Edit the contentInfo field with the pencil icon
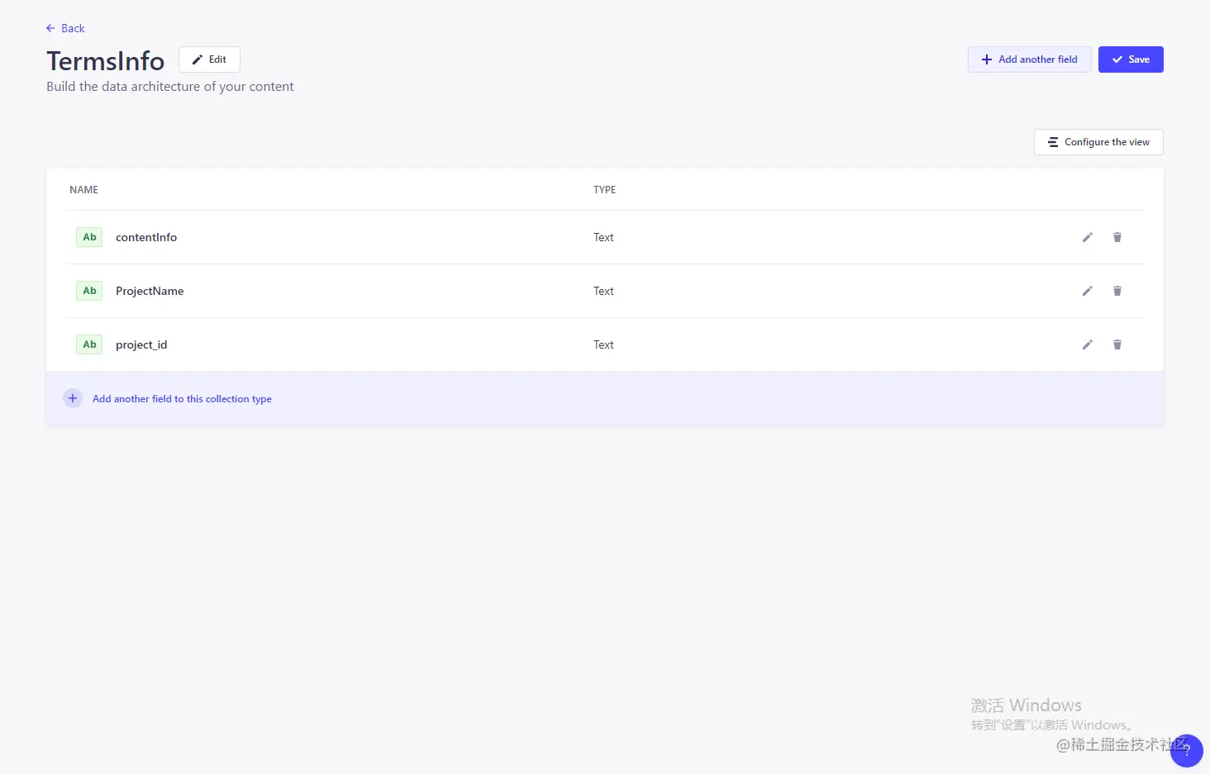The height and width of the screenshot is (774, 1210). tap(1087, 237)
